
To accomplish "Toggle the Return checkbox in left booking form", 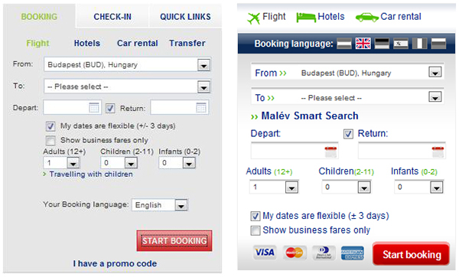I will [110, 109].
